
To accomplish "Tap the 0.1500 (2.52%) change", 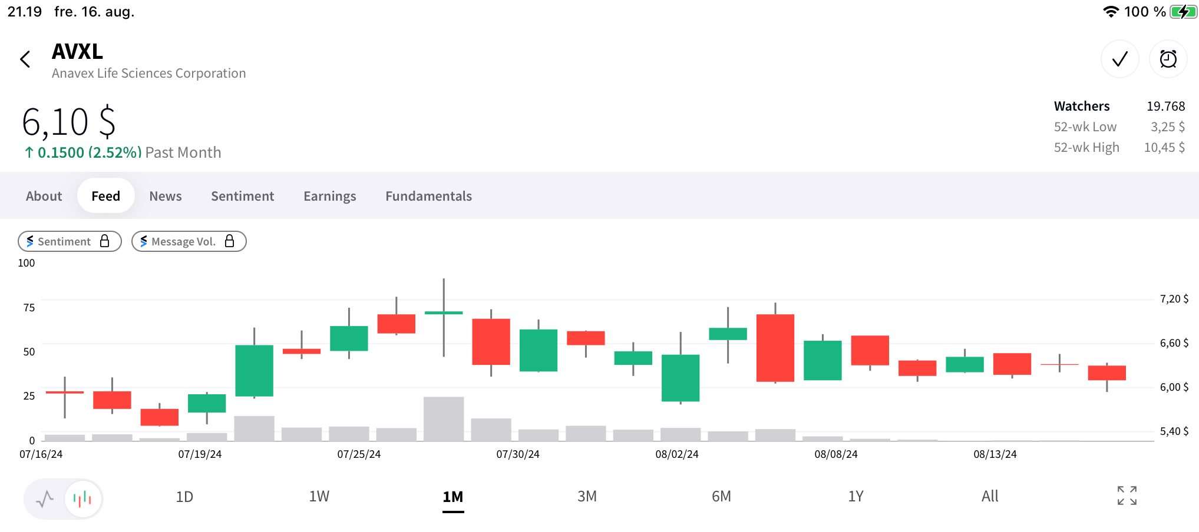I will [89, 152].
